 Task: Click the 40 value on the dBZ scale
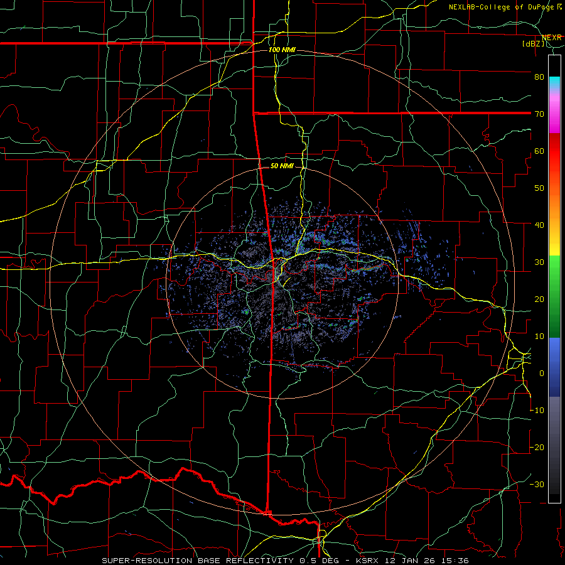(x=539, y=225)
